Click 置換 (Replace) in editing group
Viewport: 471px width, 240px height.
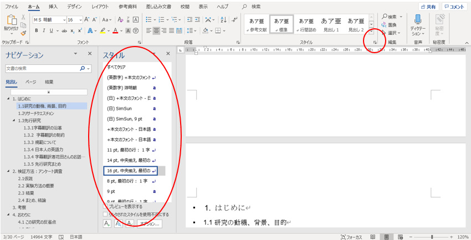click(390, 25)
